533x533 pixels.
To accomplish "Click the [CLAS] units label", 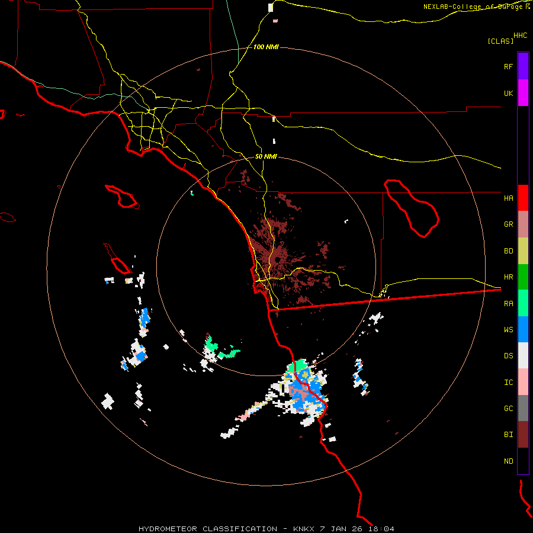I will tap(500, 41).
